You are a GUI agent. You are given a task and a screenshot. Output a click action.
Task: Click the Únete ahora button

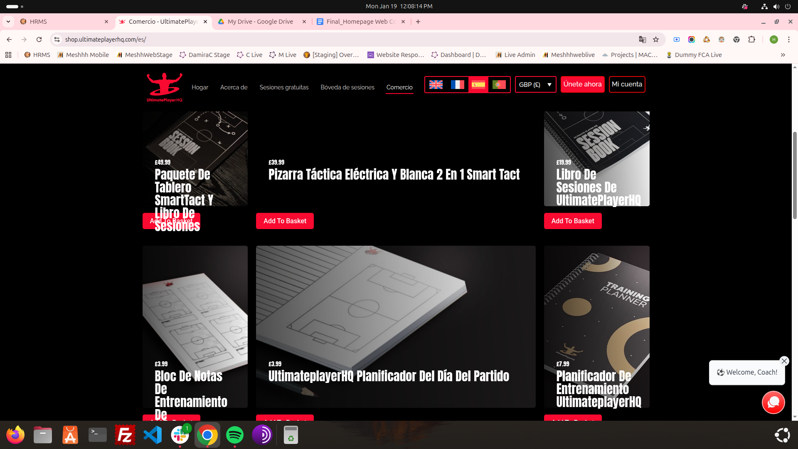point(582,84)
